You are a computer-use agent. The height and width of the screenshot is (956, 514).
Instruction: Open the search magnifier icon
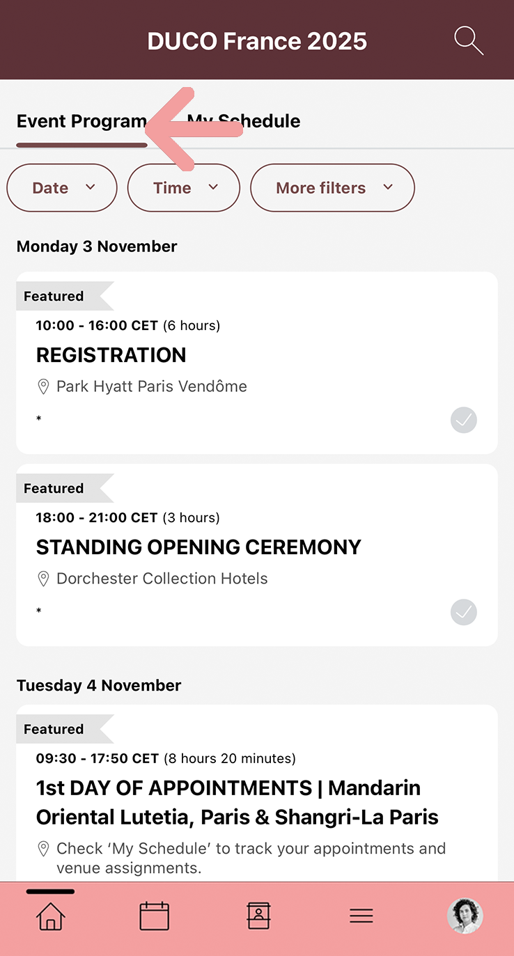pyautogui.click(x=468, y=40)
